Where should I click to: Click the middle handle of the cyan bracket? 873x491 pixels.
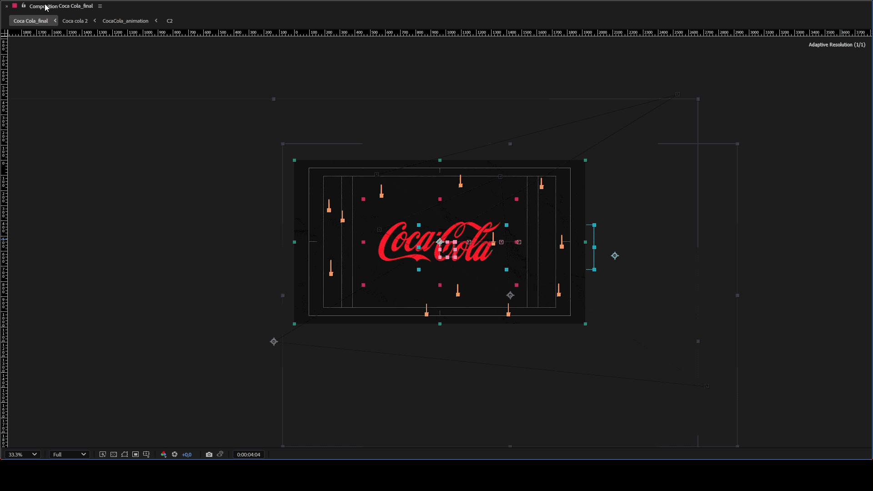594,247
